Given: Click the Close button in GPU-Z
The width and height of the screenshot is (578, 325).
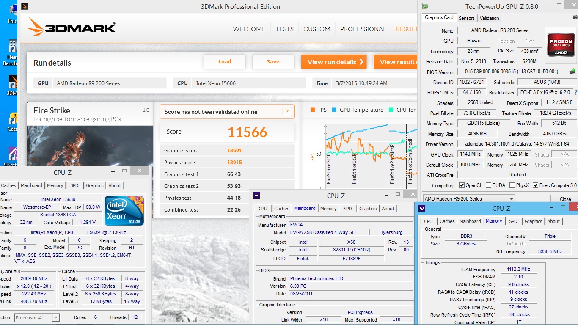Looking at the screenshot, I should click(x=565, y=199).
